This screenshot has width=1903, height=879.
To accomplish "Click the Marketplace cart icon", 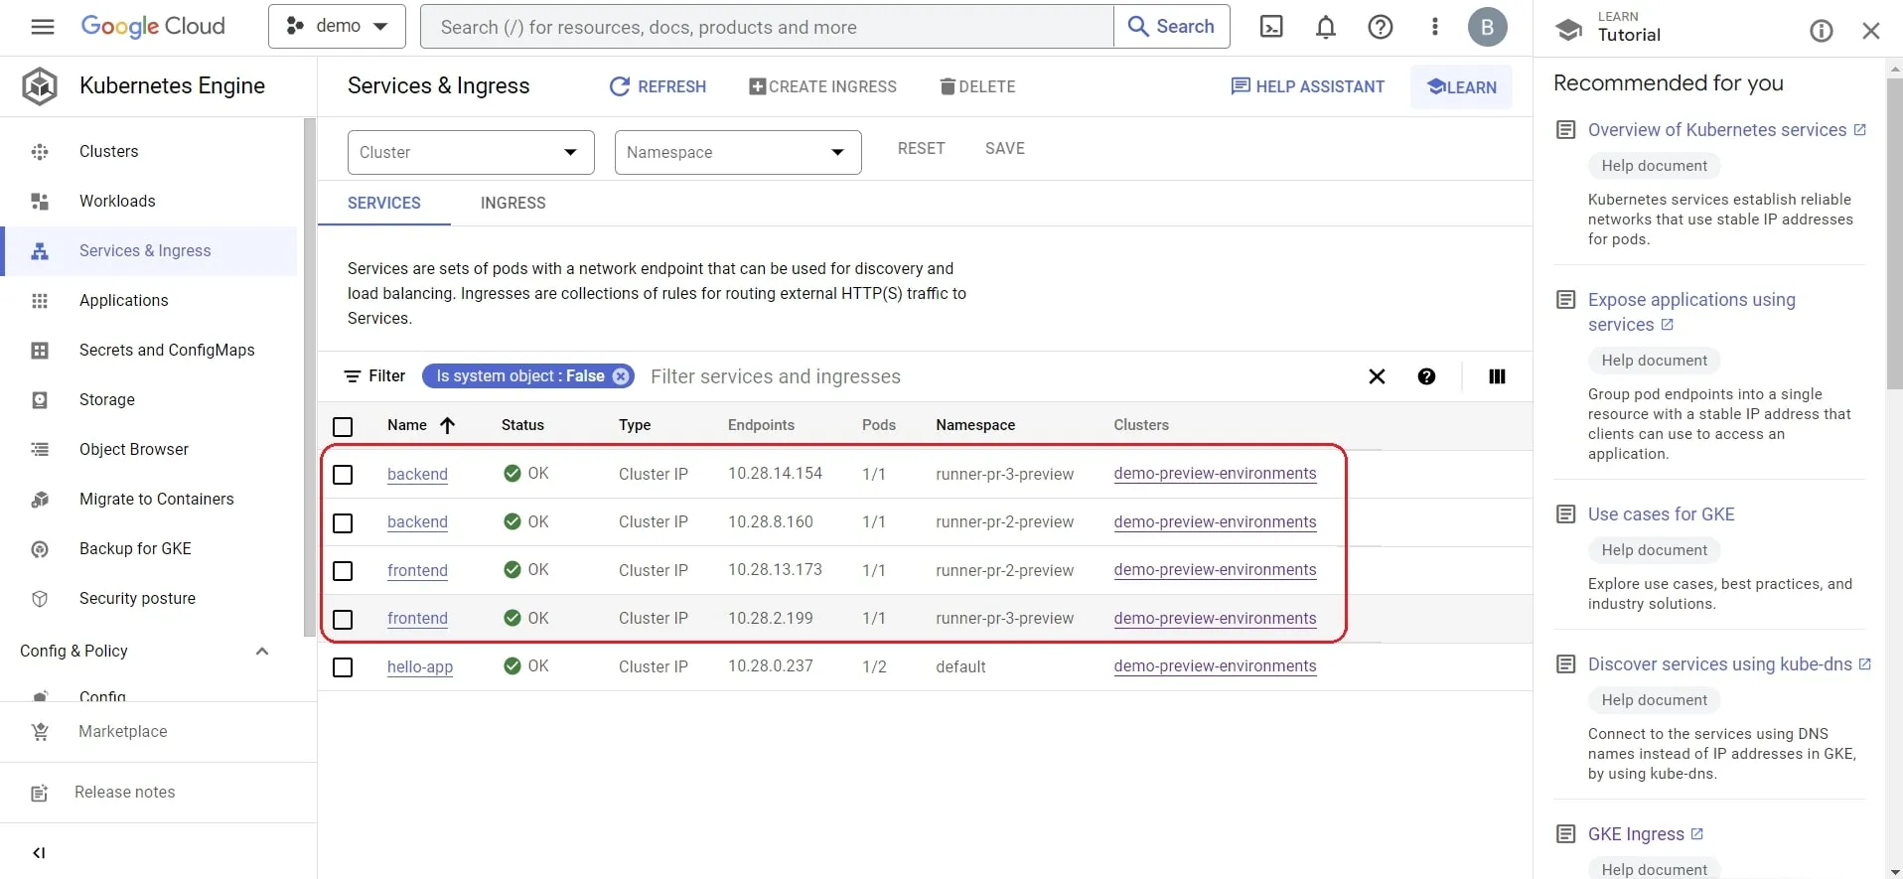I will tap(40, 732).
